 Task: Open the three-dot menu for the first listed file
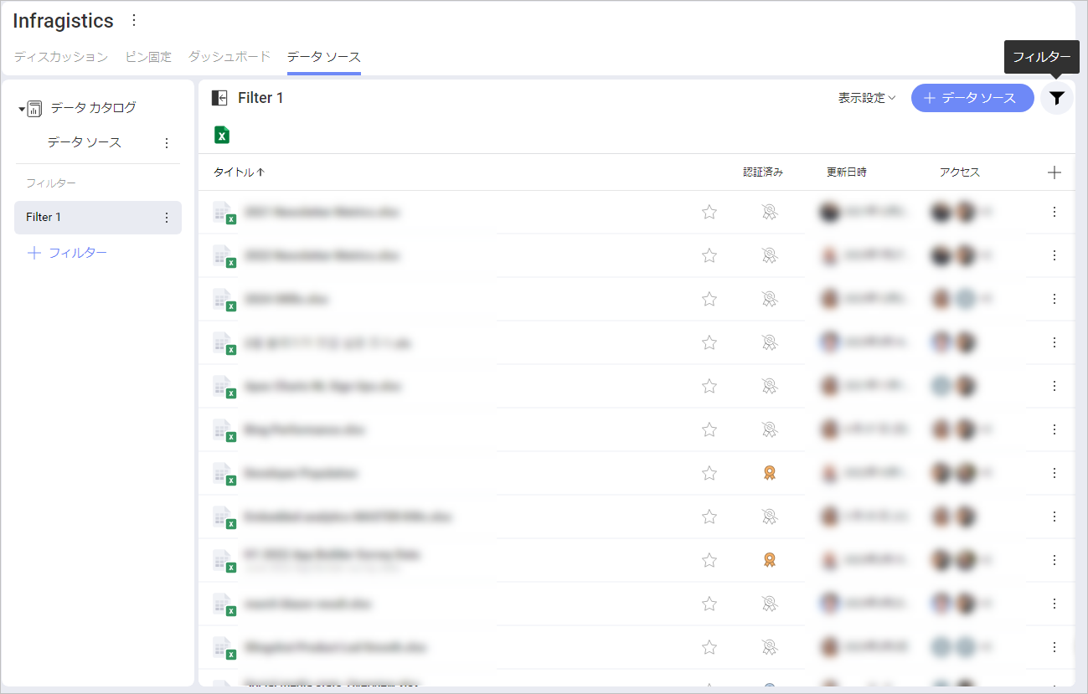click(1054, 213)
